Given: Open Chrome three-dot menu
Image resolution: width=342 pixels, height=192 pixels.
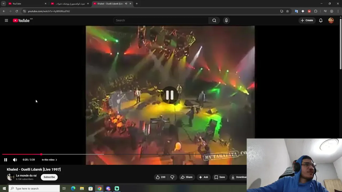Looking at the screenshot, I should [x=338, y=11].
